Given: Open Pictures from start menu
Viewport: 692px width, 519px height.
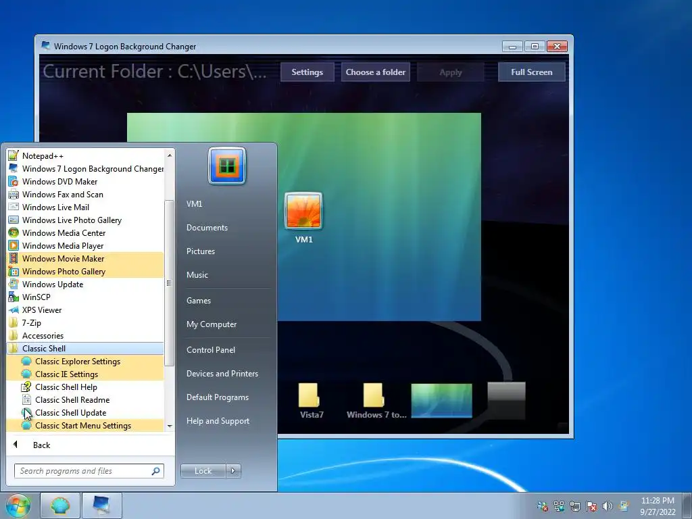Looking at the screenshot, I should pyautogui.click(x=227, y=251).
